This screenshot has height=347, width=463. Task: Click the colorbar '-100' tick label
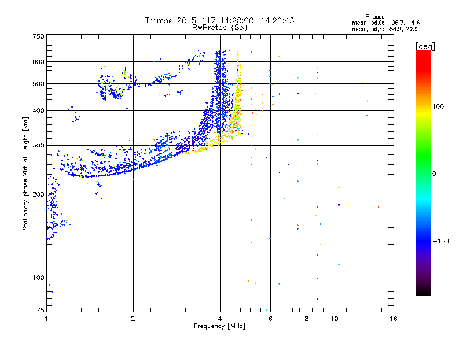click(x=440, y=241)
